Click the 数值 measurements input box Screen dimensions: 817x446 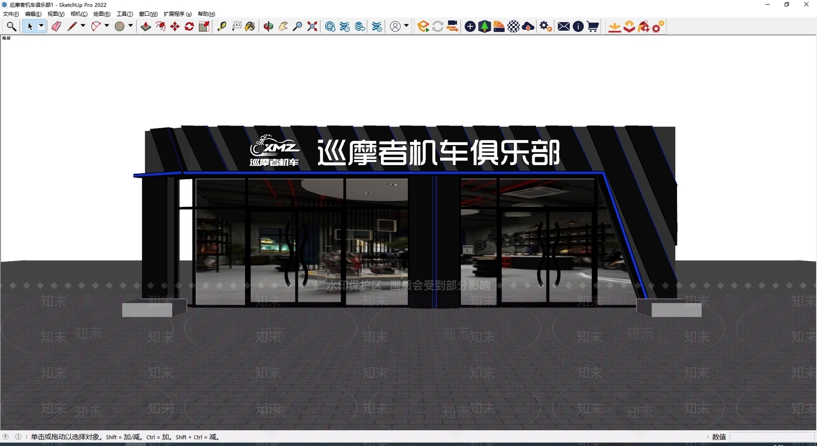point(772,437)
